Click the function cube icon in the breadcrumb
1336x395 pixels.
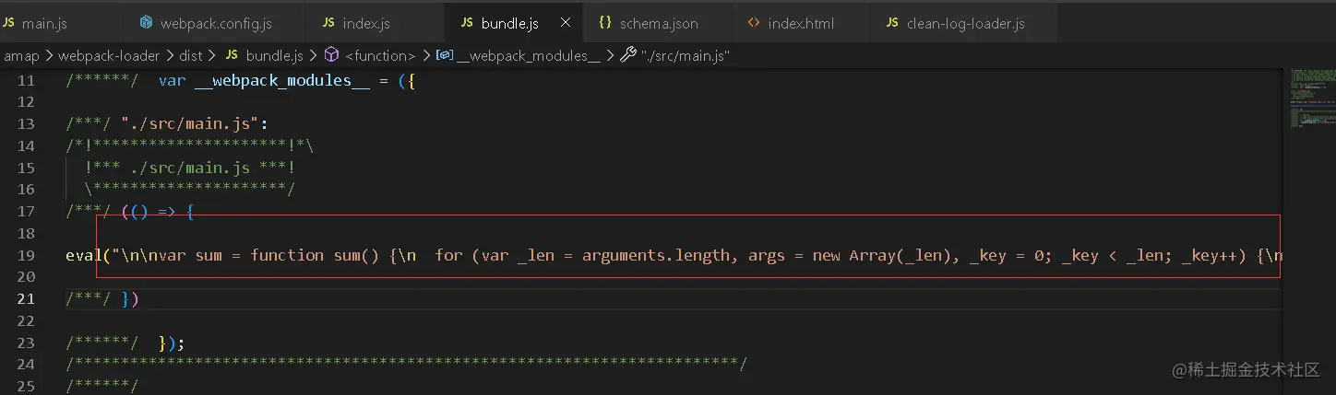pos(331,55)
